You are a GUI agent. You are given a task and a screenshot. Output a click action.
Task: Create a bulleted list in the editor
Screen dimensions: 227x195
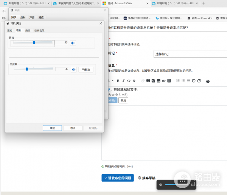[x=183, y=81]
